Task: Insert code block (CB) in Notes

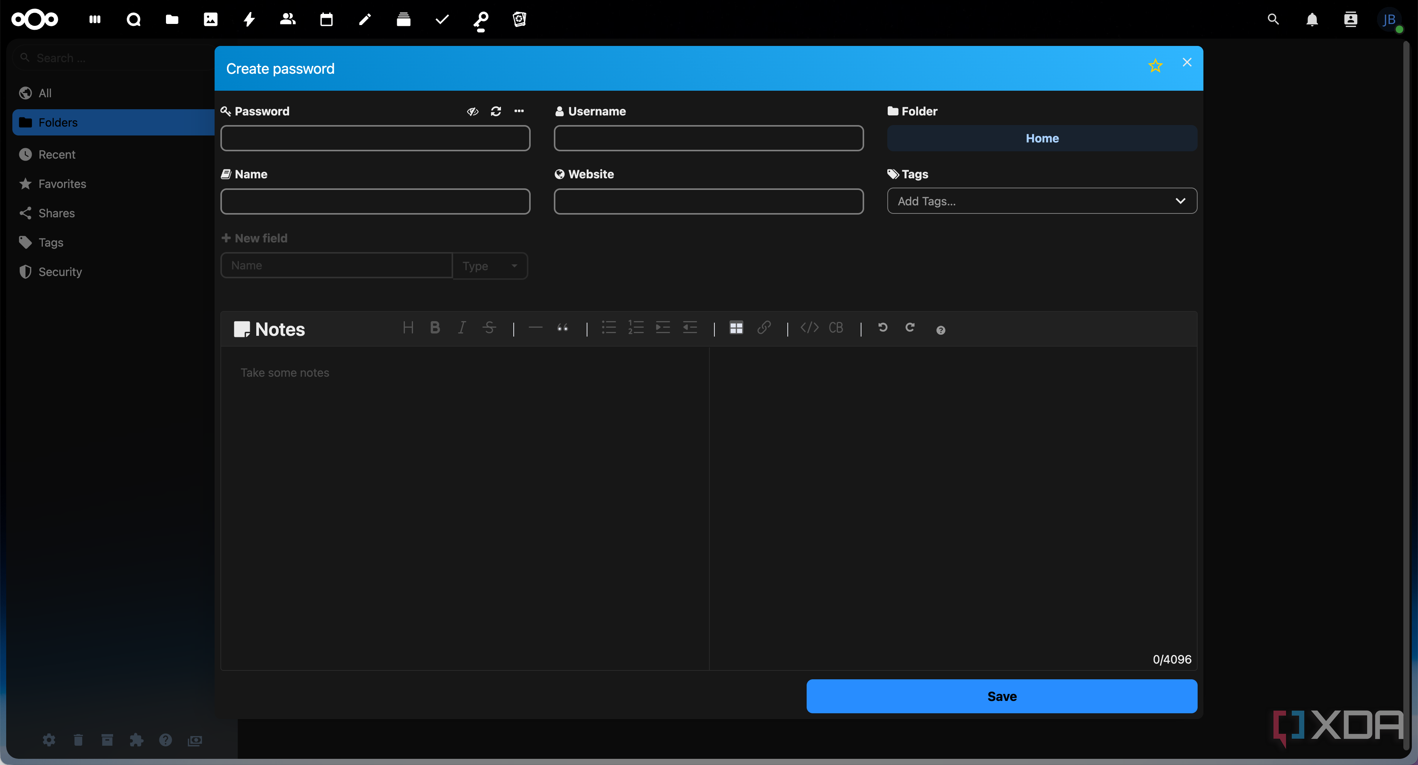Action: click(x=836, y=328)
